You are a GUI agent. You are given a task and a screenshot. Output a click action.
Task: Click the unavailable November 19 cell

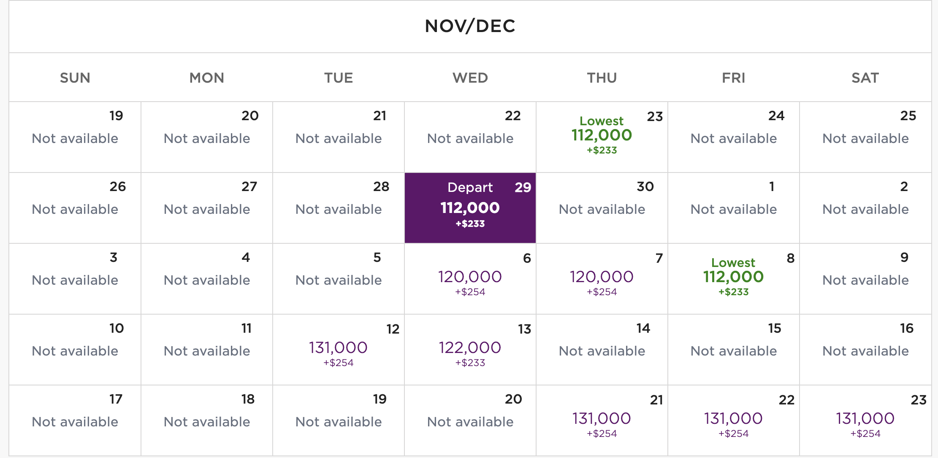pos(75,137)
